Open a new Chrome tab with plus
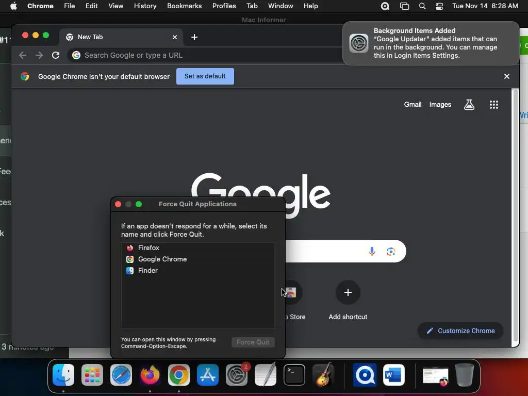The image size is (528, 396). pos(194,37)
